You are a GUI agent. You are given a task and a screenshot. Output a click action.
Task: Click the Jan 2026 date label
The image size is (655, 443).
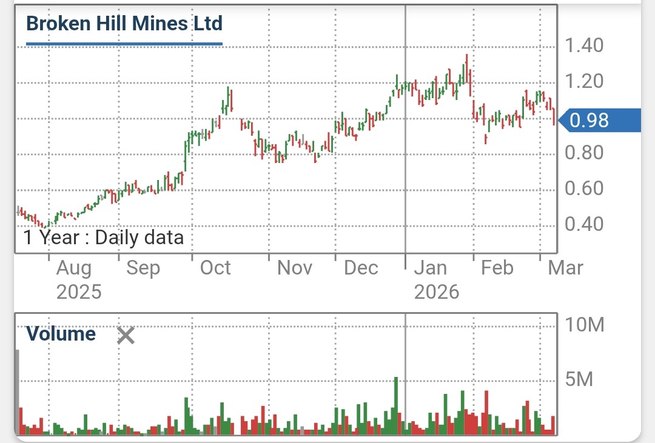pos(436,280)
